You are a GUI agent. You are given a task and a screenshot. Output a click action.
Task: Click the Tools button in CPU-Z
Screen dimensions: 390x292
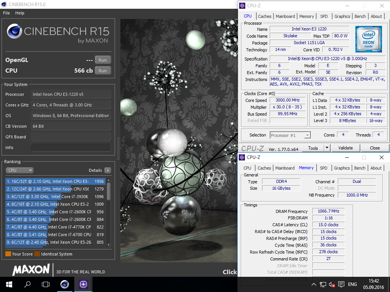pos(313,148)
